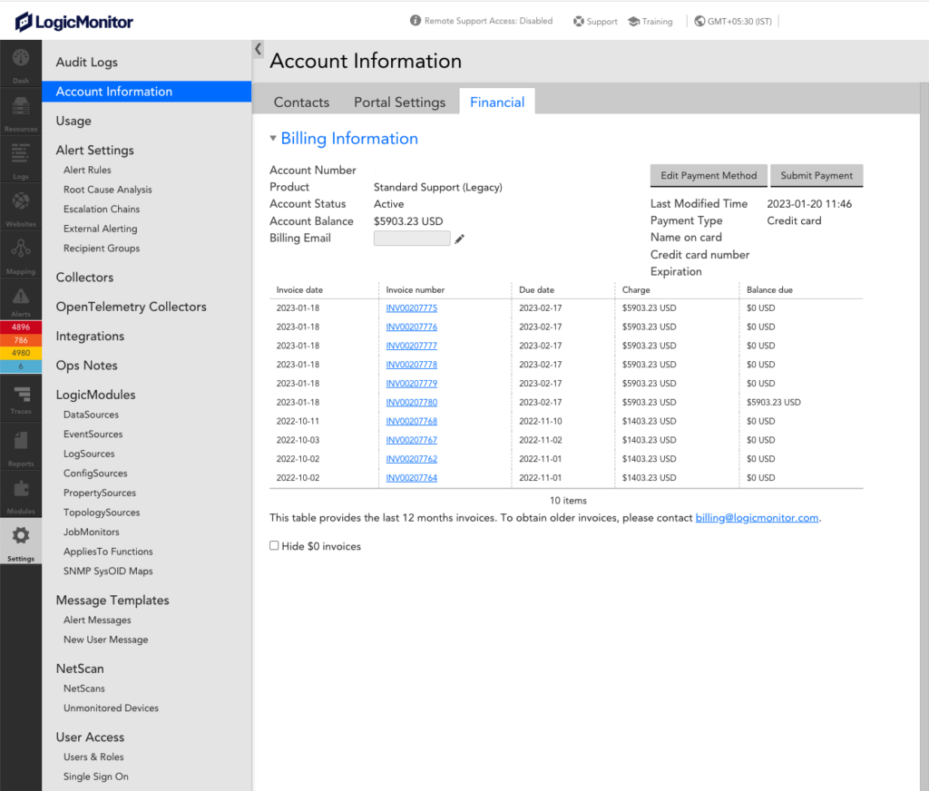Show error alerts count 786

pyautogui.click(x=21, y=340)
